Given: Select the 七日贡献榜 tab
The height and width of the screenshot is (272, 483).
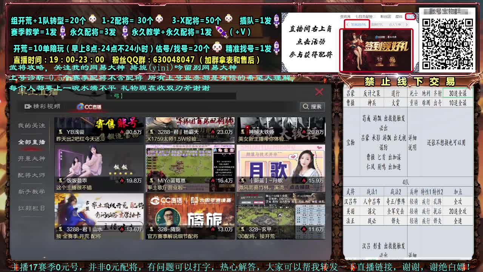Looking at the screenshot, I should [x=364, y=17].
